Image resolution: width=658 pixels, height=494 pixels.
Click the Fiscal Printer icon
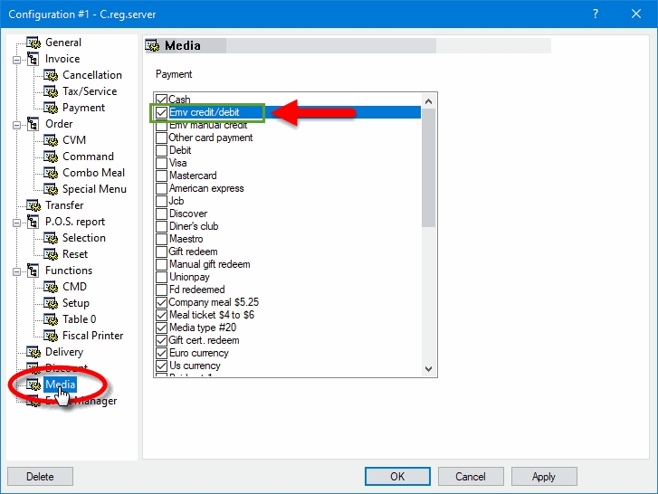pyautogui.click(x=51, y=336)
